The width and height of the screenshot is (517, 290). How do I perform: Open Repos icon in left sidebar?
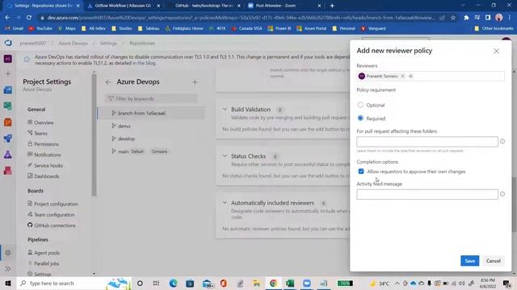8,122
